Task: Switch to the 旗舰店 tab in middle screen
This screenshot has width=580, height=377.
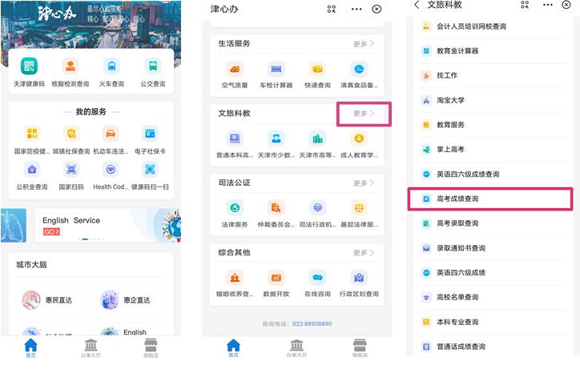Action: coord(360,347)
